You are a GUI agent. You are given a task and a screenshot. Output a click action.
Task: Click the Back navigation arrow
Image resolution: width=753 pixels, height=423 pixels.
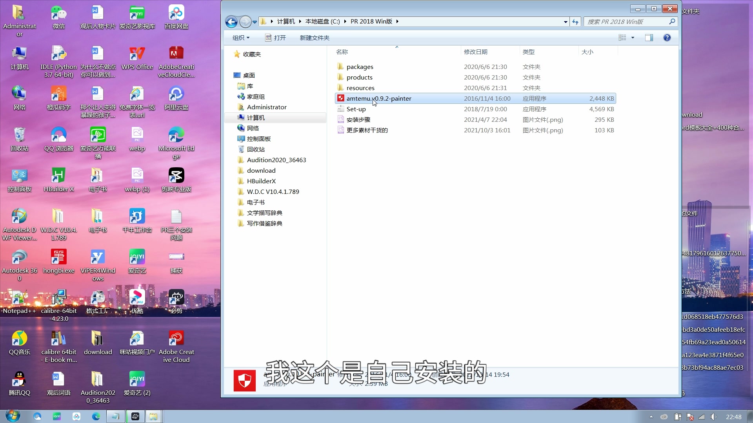coord(231,22)
